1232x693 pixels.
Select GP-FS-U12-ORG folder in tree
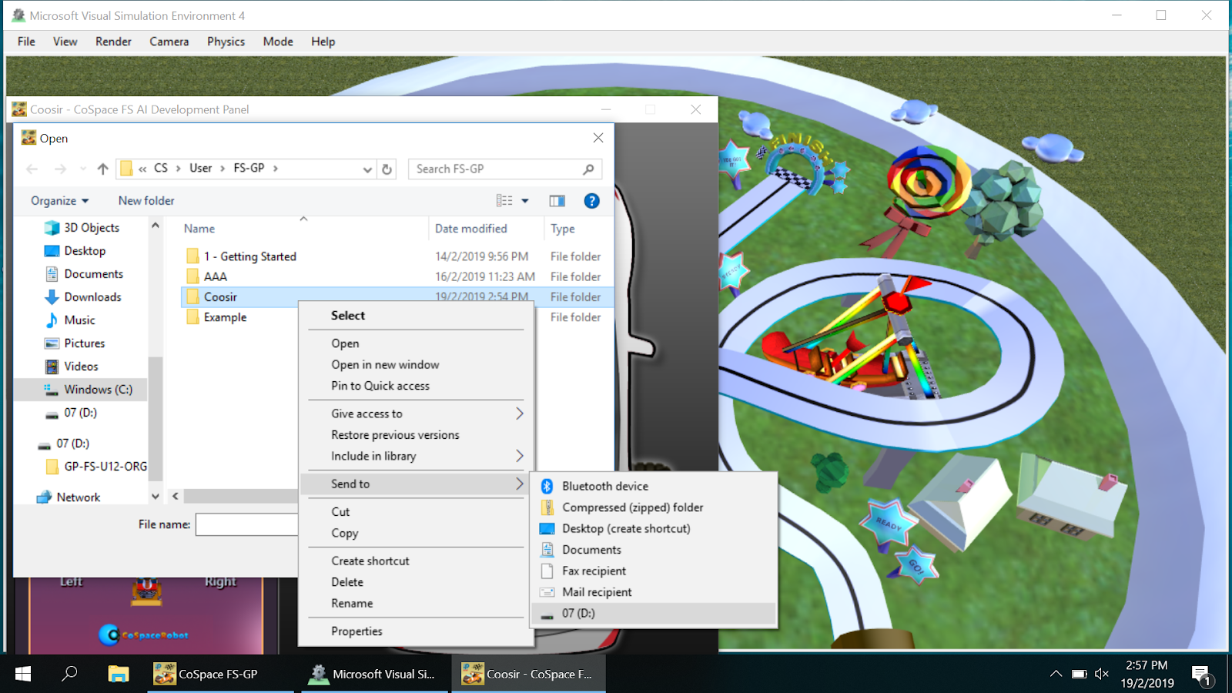95,467
